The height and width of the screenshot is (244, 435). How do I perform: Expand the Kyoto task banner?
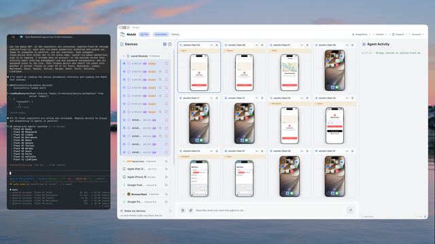[245, 157]
